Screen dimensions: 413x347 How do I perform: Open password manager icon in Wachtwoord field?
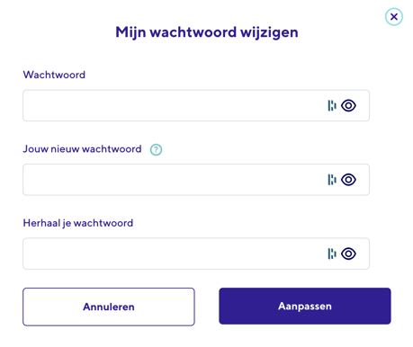click(332, 105)
